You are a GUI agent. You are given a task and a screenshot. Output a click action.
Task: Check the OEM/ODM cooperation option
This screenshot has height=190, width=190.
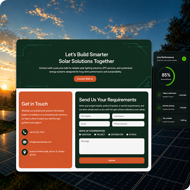[80, 134]
